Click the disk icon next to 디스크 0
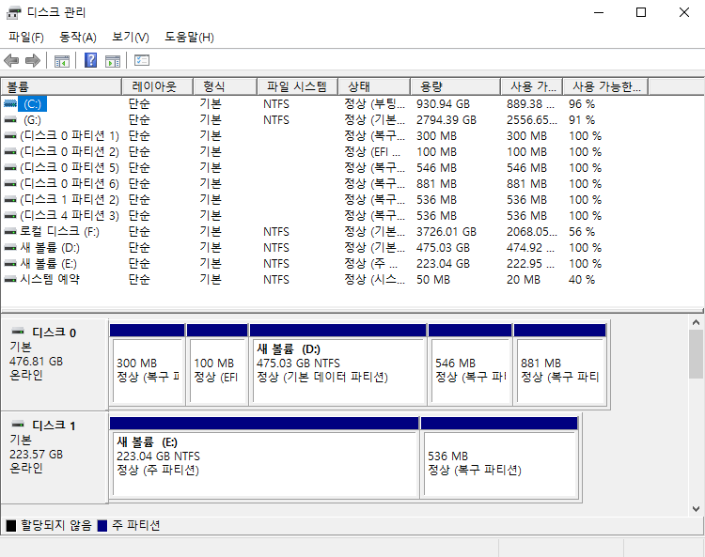Screen dimensions: 705x557 [x=18, y=332]
